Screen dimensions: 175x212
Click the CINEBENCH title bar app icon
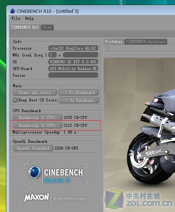[x=12, y=11]
